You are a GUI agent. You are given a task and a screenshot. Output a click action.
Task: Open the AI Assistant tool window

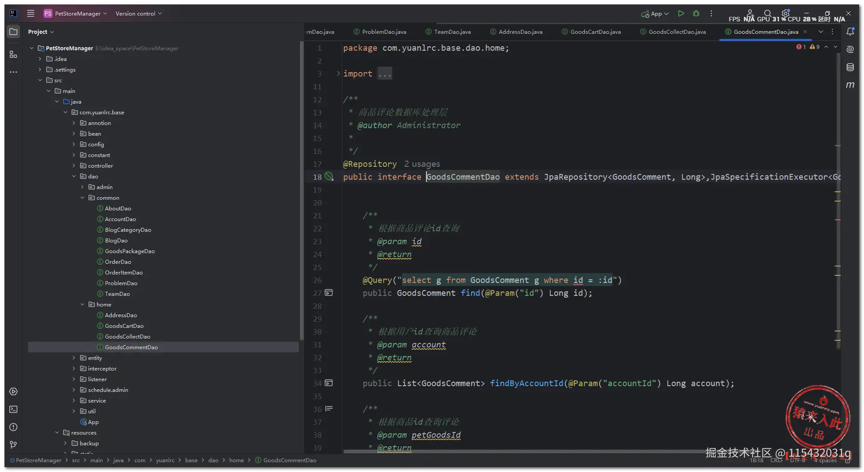click(850, 49)
